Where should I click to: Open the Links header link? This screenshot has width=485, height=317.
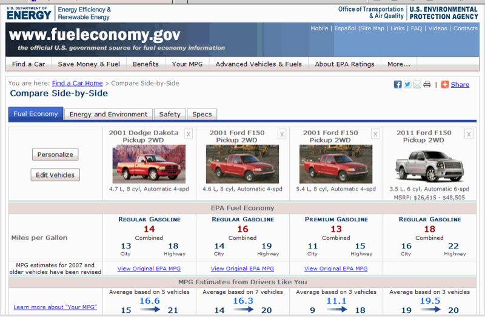(398, 28)
